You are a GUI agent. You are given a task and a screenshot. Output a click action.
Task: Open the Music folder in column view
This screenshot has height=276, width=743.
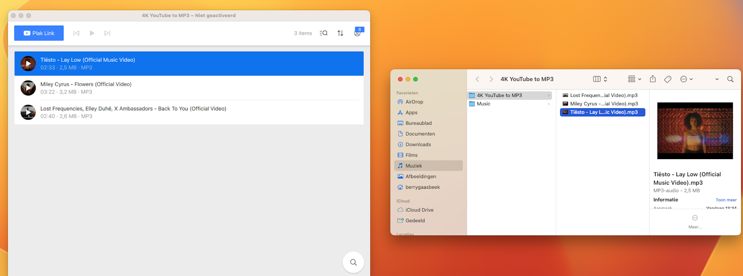pos(483,104)
